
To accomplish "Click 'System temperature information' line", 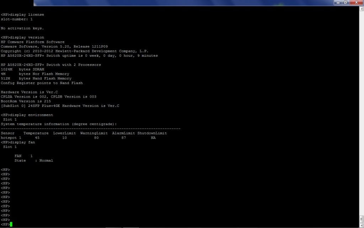I will tap(59, 124).
